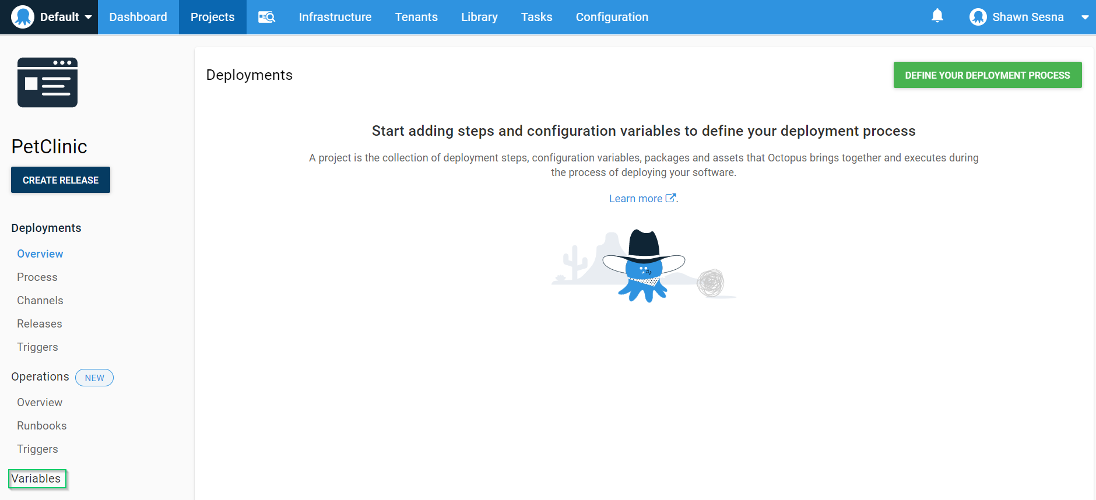
Task: Open the user menu dropdown arrow
Action: (x=1084, y=17)
